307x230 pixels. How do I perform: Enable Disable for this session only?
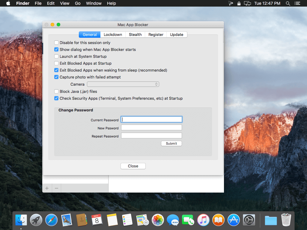click(56, 43)
